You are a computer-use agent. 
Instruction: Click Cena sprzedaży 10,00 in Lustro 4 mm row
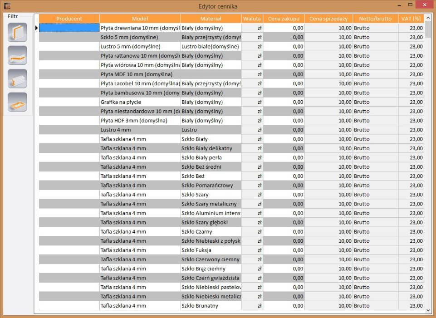[328, 130]
